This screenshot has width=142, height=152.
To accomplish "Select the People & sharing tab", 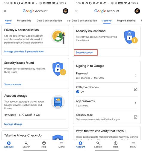I will 126,21.
